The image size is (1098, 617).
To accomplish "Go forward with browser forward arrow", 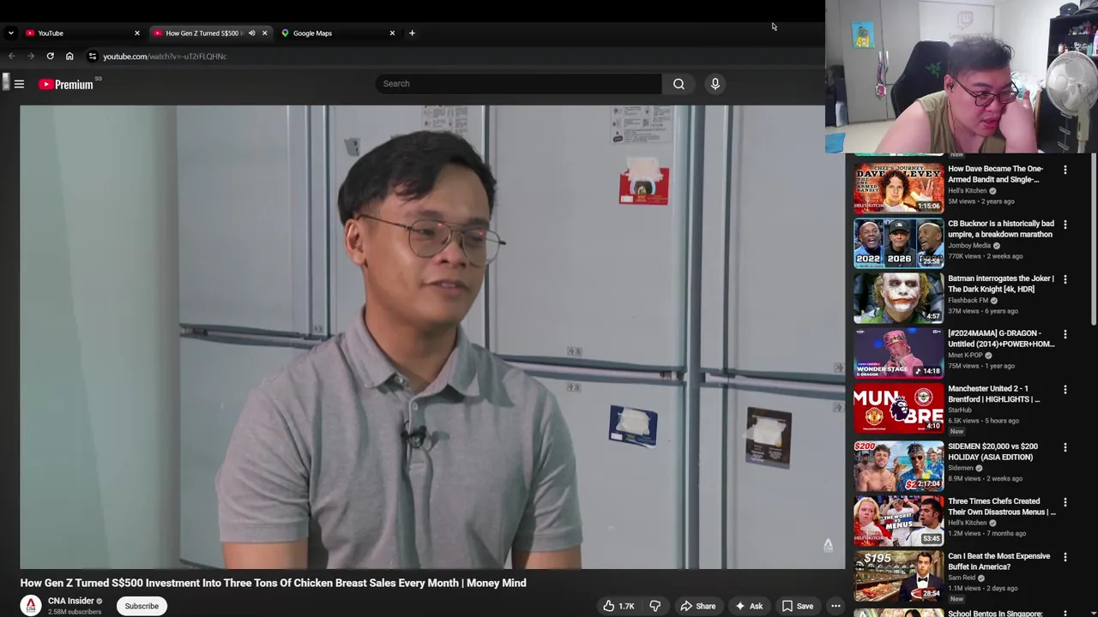I will click(31, 57).
